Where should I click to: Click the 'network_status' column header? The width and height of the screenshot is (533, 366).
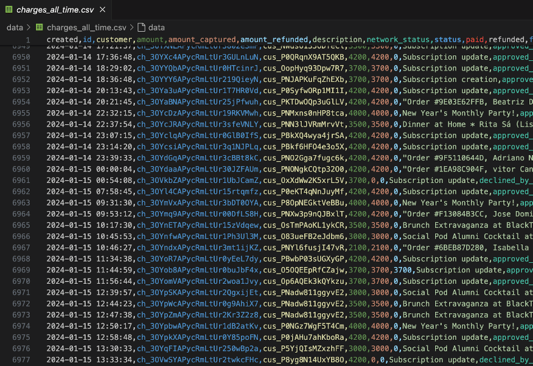[x=398, y=40]
